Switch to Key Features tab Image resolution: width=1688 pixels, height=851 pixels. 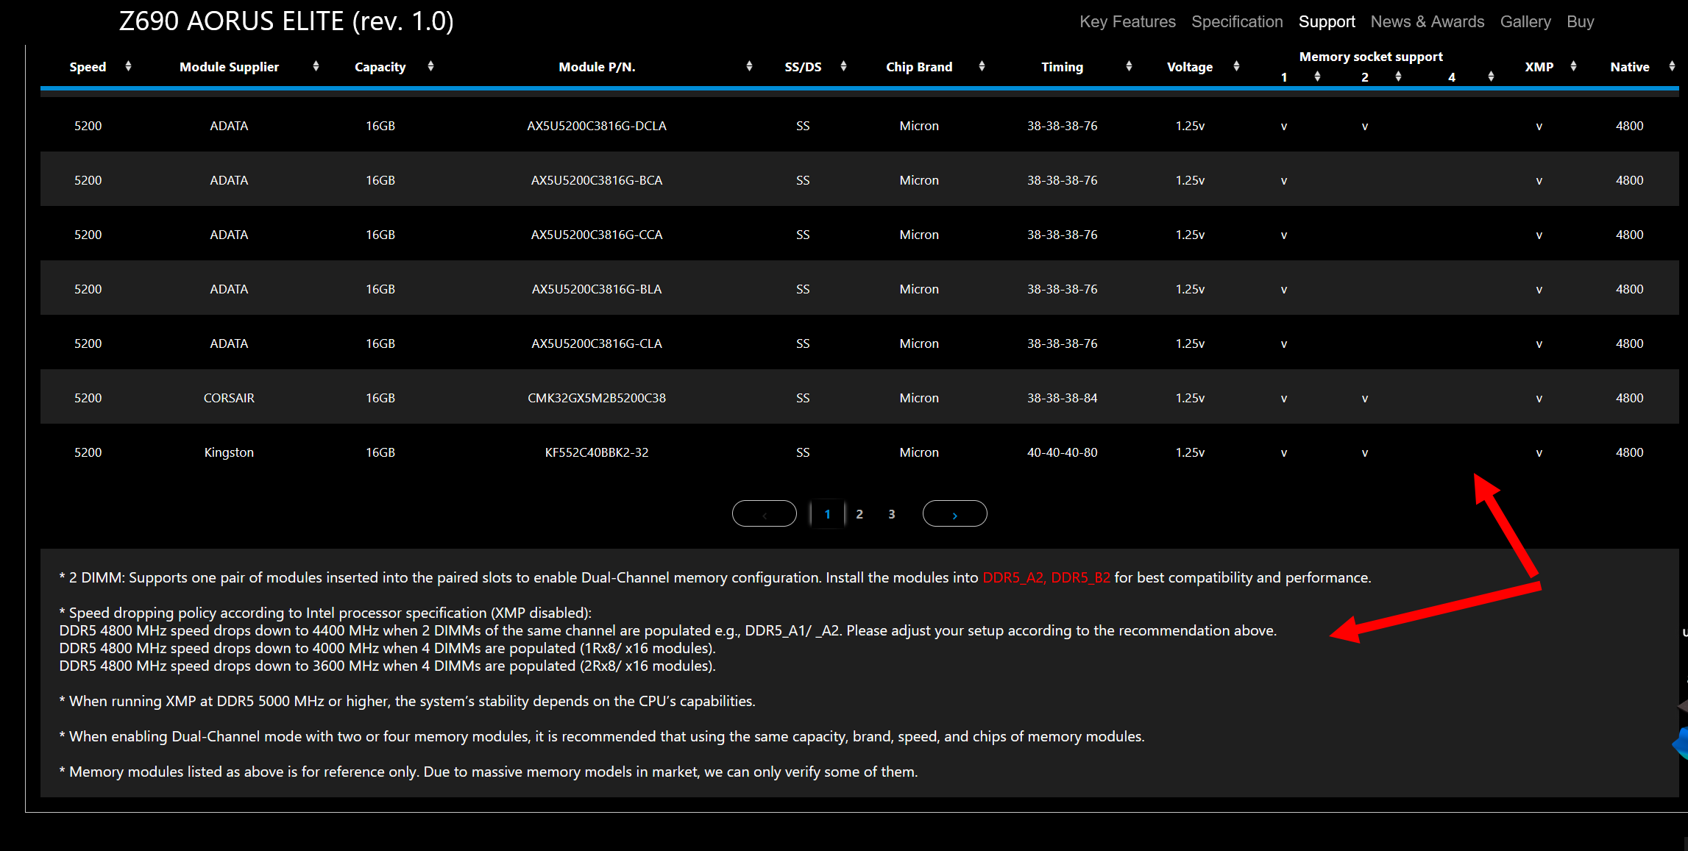pos(1127,22)
